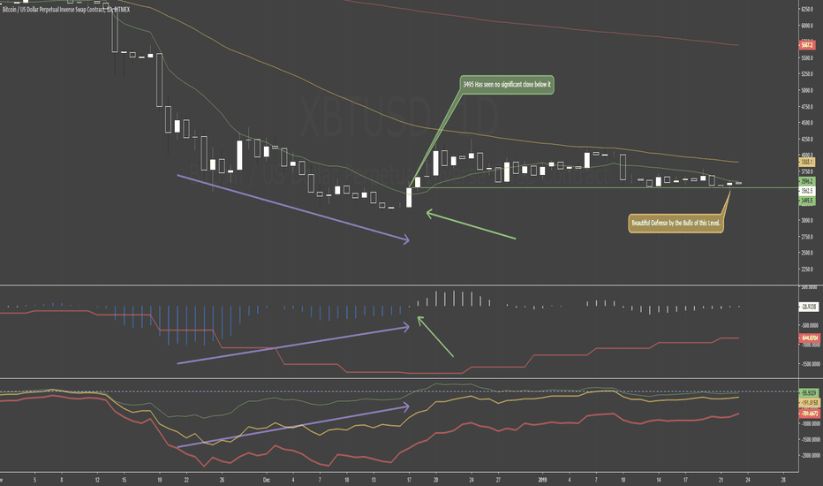823x486 pixels.
Task: Select the green arrow in the histogram pane
Action: coord(435,337)
